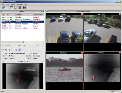Image resolution: width=122 pixels, height=93 pixels.
Task: Click event list scroll-right arrow
Action: coord(43,42)
